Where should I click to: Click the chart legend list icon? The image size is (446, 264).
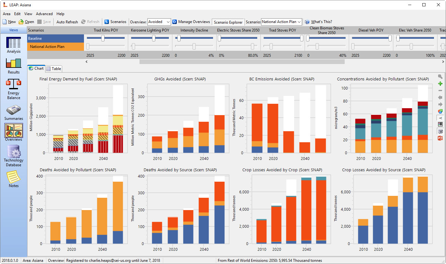click(x=440, y=124)
